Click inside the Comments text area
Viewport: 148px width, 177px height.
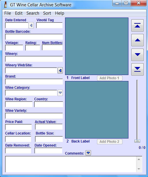(71, 164)
